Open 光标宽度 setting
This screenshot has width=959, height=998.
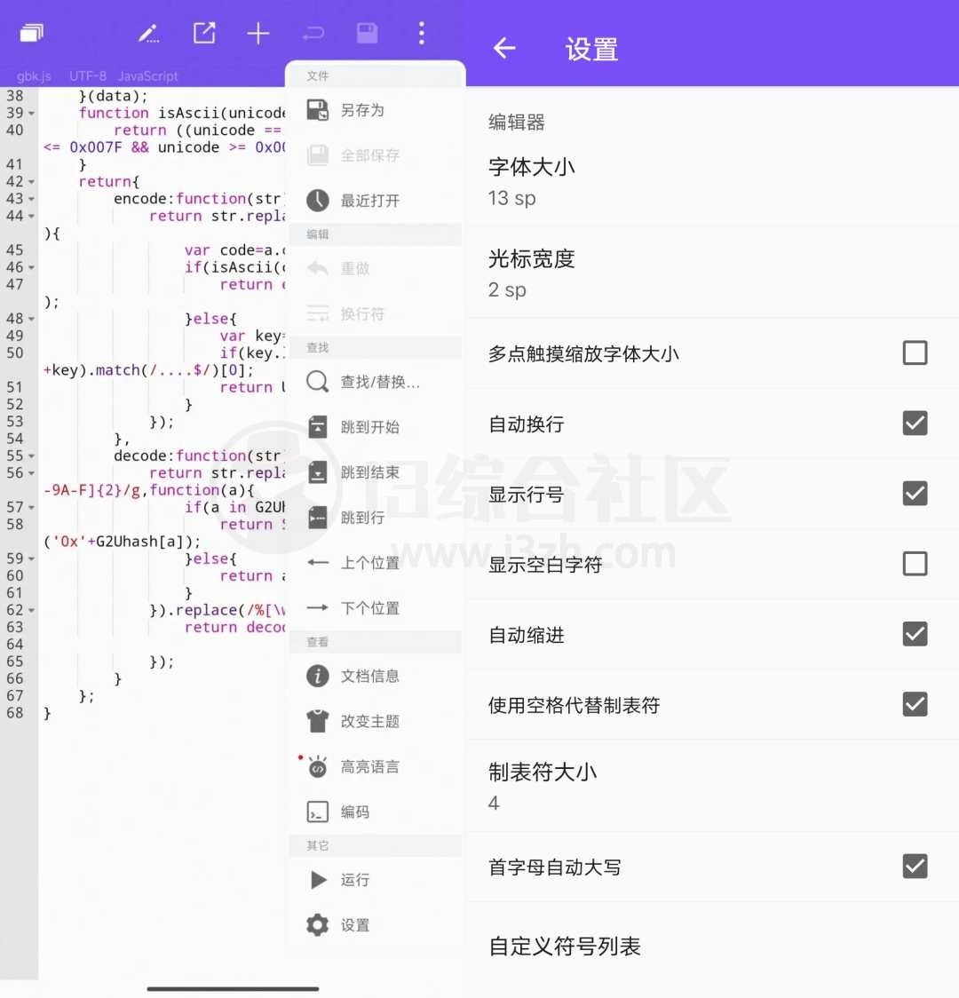(713, 273)
